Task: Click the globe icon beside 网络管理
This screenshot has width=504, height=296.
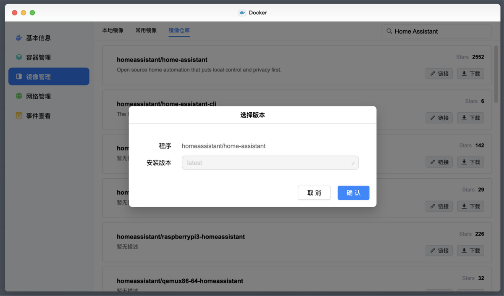Action: pos(19,96)
